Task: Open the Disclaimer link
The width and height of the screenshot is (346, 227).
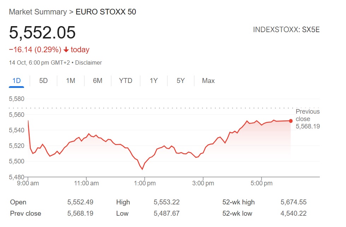Action: (88, 62)
